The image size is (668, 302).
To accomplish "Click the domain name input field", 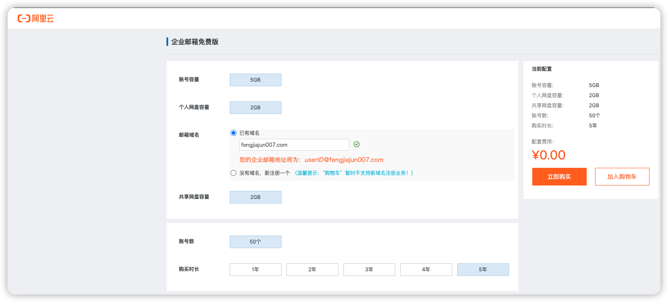I will pyautogui.click(x=294, y=145).
